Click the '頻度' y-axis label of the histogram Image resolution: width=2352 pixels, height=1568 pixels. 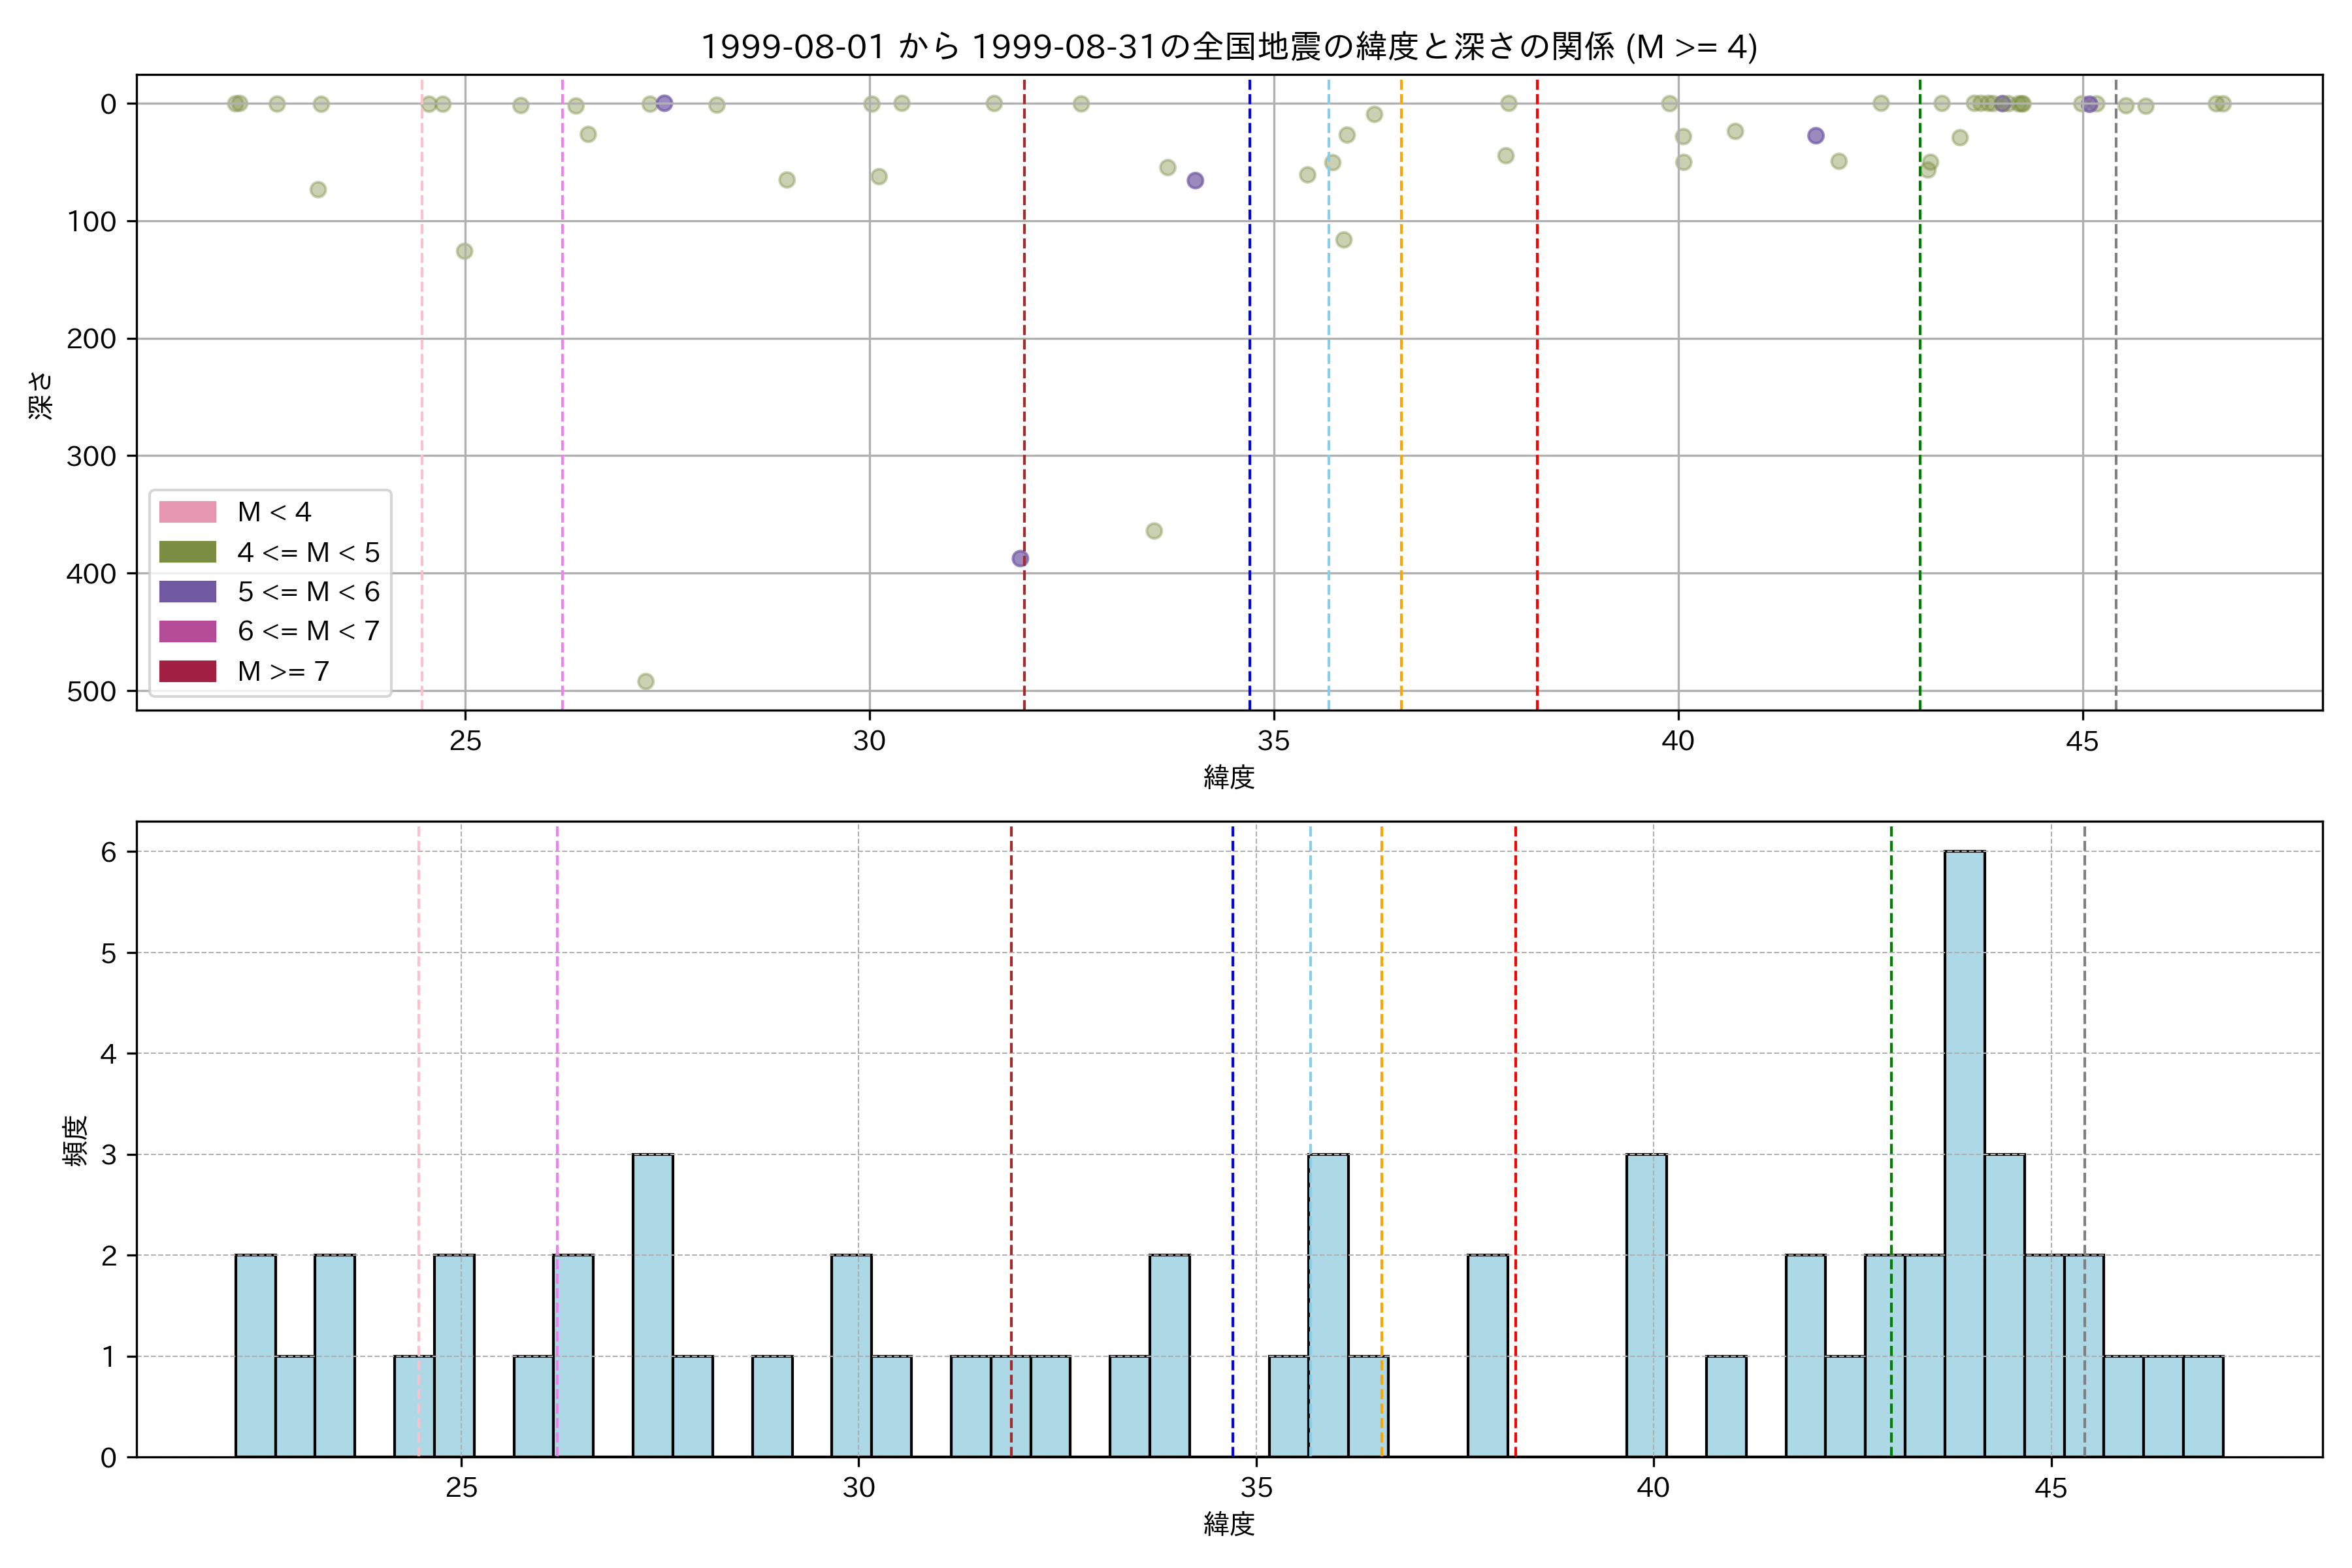[76, 1140]
